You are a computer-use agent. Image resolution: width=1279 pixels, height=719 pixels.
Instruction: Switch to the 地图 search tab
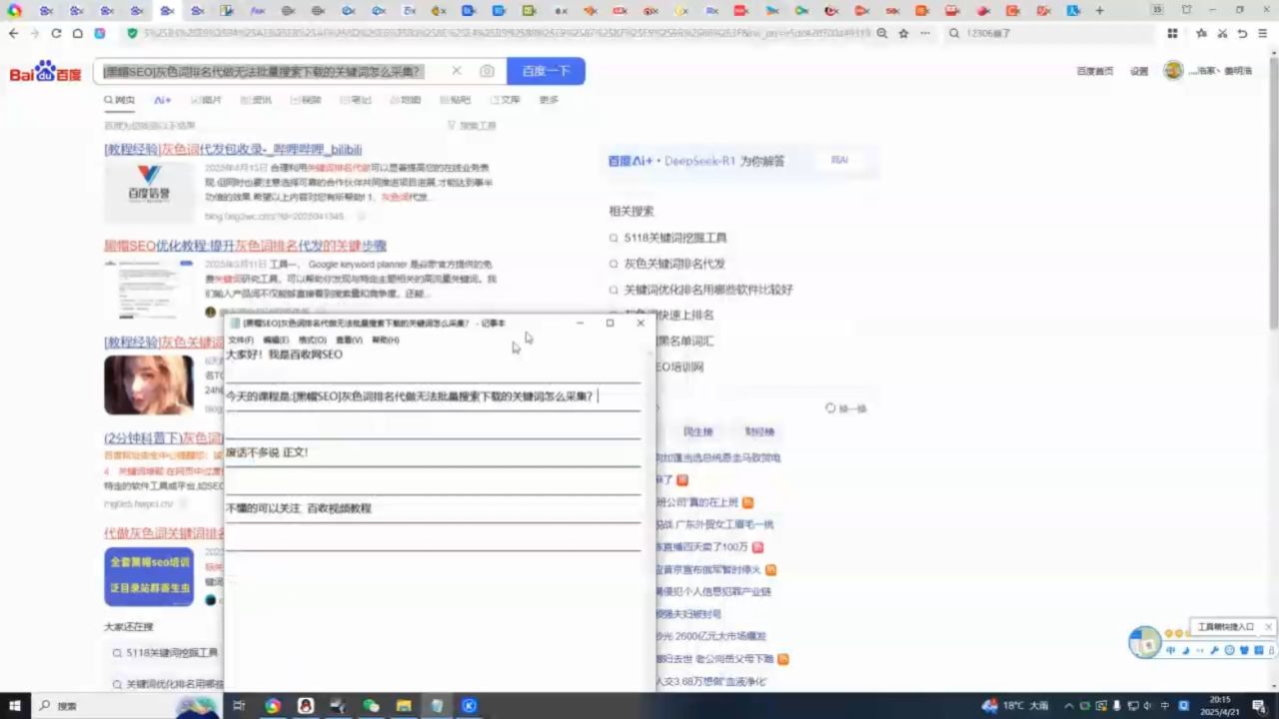(x=406, y=100)
